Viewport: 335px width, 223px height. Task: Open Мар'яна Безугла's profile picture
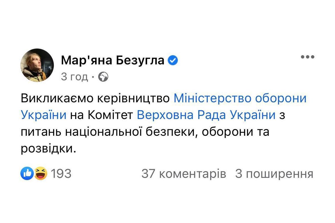37,65
